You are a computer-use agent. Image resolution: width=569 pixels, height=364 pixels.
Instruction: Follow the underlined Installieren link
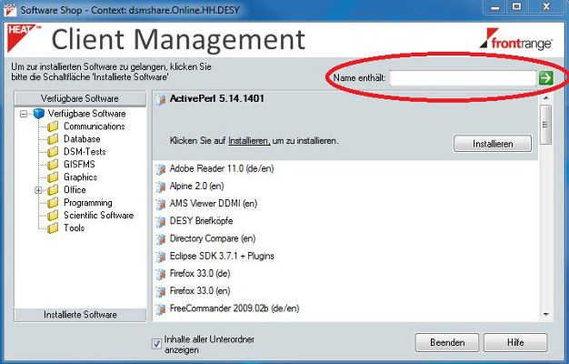click(249, 141)
